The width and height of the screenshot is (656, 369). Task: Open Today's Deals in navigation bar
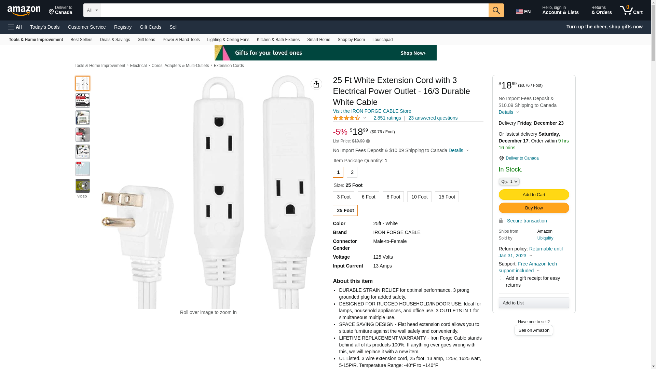coord(45,27)
